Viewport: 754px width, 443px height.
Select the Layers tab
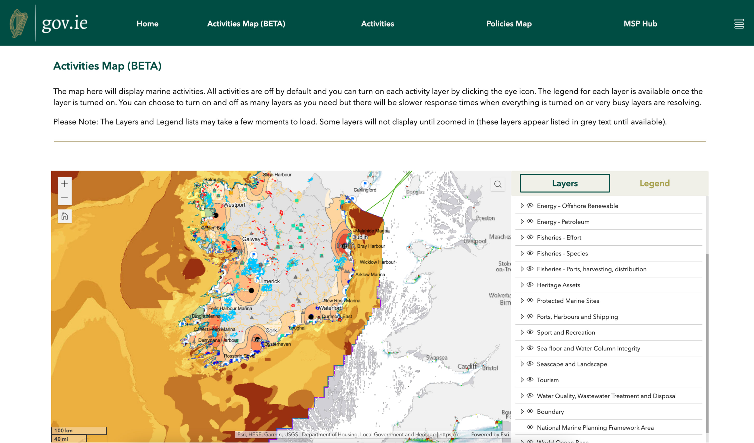tap(565, 183)
